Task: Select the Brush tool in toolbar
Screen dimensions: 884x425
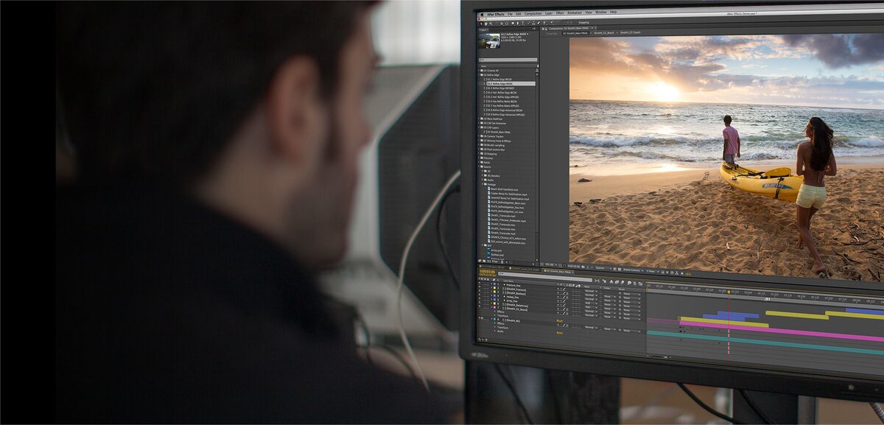Action: point(529,24)
